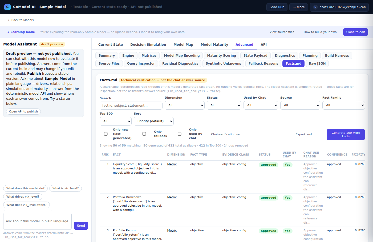373x242 pixels.
Task: Enable the Only fallback checkbox
Action: click(x=144, y=134)
